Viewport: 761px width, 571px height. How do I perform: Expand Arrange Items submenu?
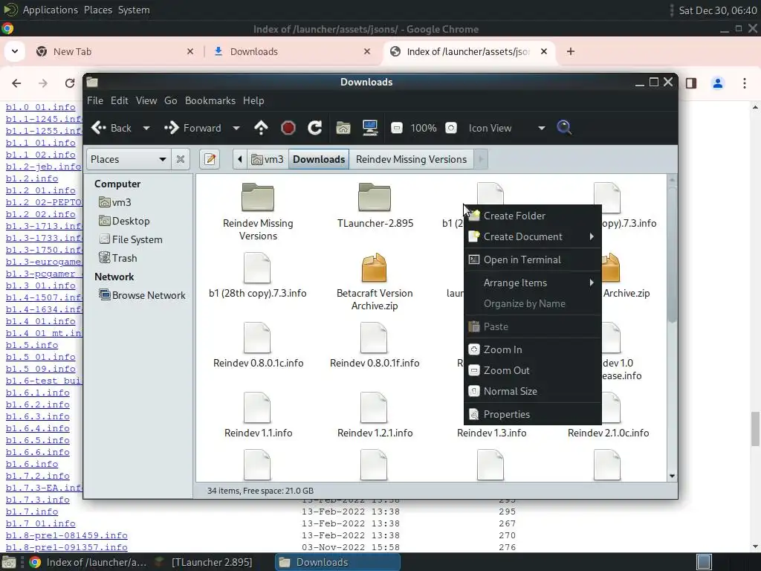coord(532,283)
